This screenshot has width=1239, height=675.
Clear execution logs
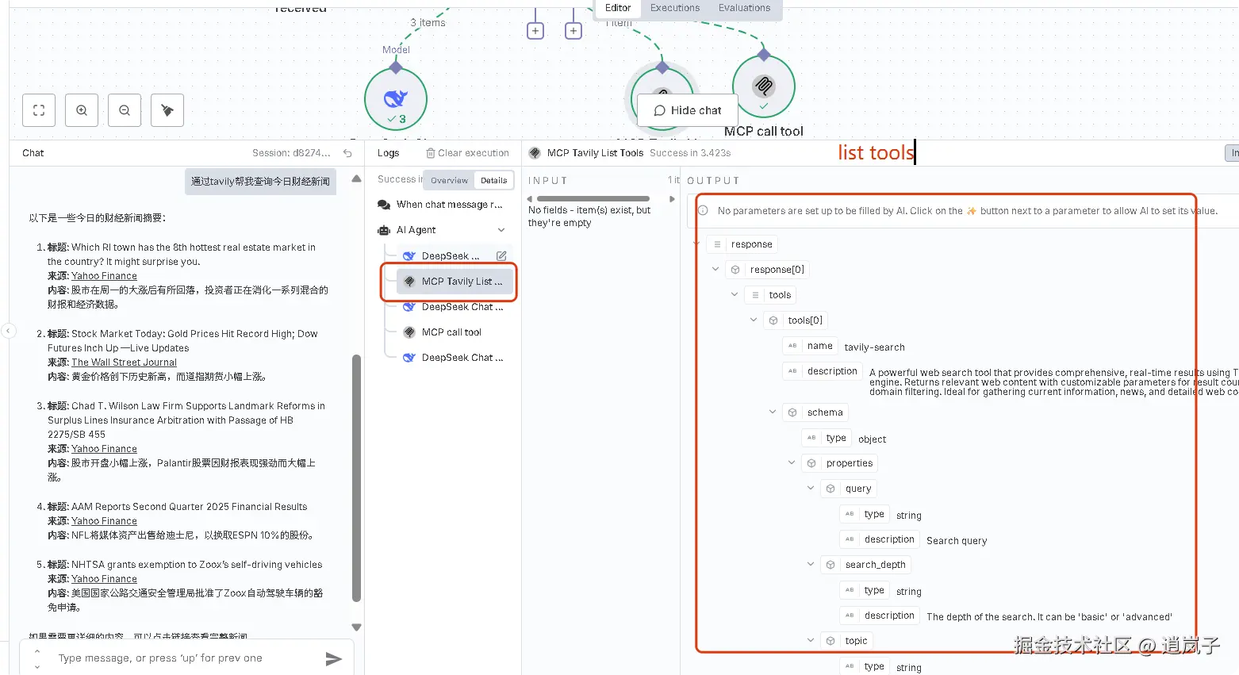click(x=467, y=153)
